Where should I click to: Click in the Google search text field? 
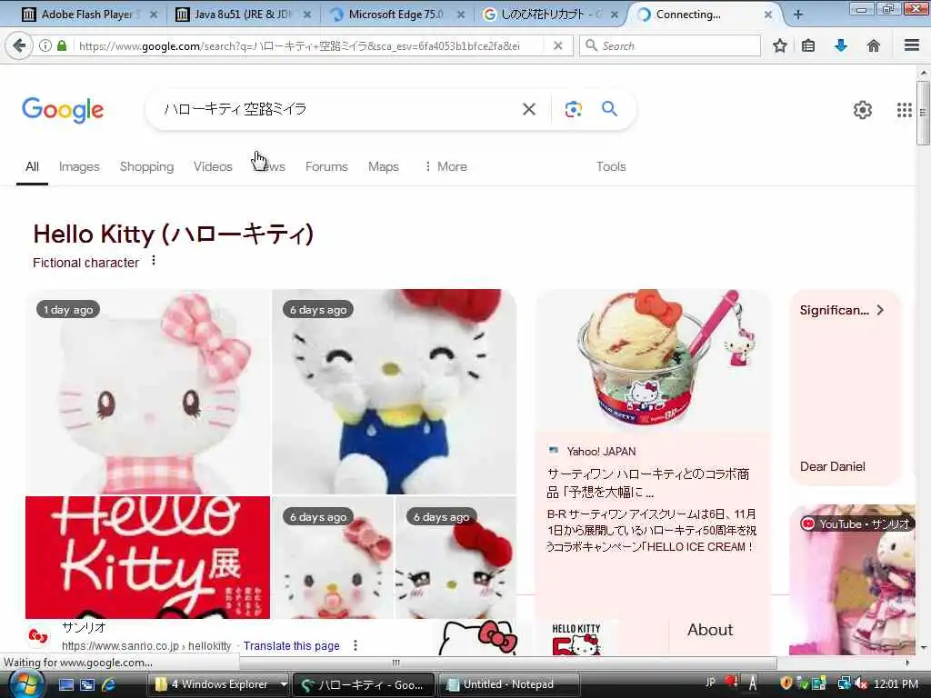point(338,109)
